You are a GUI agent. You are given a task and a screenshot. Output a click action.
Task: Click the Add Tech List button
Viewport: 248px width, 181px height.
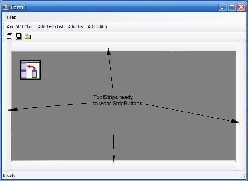click(51, 27)
